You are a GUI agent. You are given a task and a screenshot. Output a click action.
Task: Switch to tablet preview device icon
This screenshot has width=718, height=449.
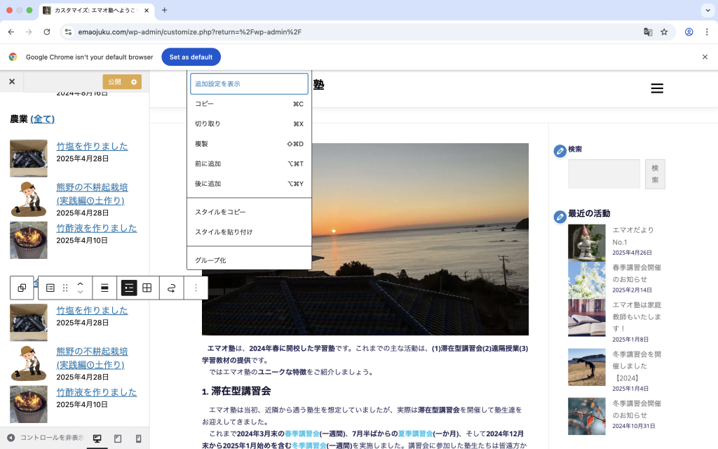[x=118, y=438]
